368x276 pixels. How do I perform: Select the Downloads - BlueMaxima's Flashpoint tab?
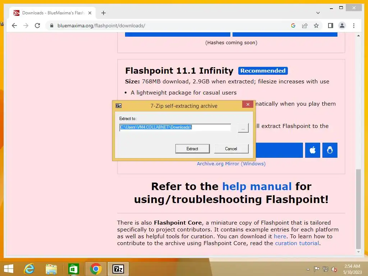(52, 13)
